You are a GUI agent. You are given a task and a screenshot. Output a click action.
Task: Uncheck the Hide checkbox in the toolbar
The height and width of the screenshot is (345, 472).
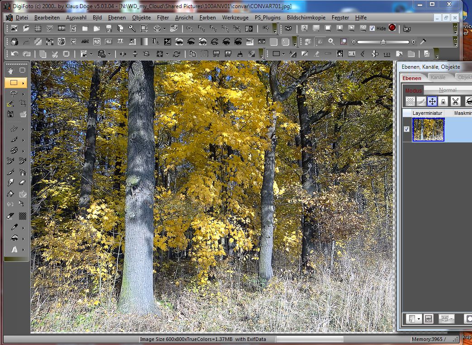(x=372, y=28)
